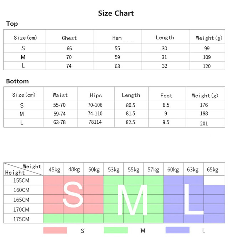Click the large white S letter
228x241 pixels.
pyautogui.click(x=73, y=194)
